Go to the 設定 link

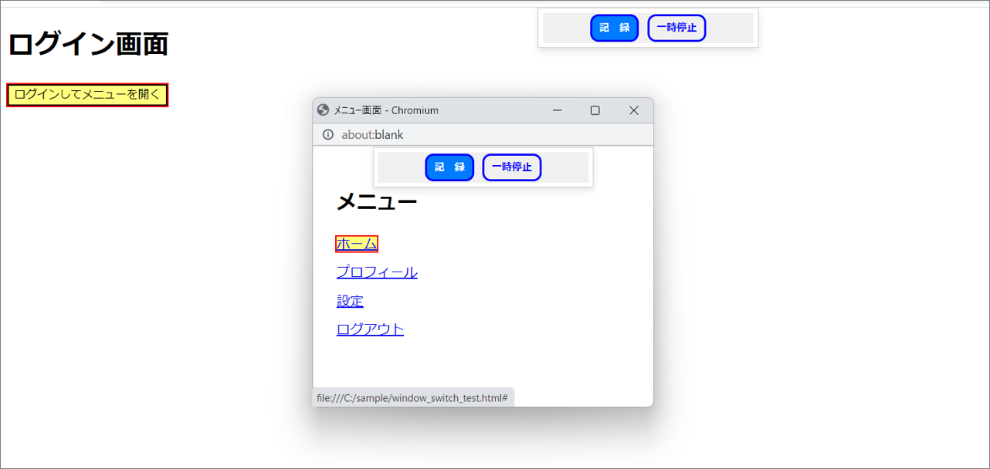pyautogui.click(x=350, y=301)
